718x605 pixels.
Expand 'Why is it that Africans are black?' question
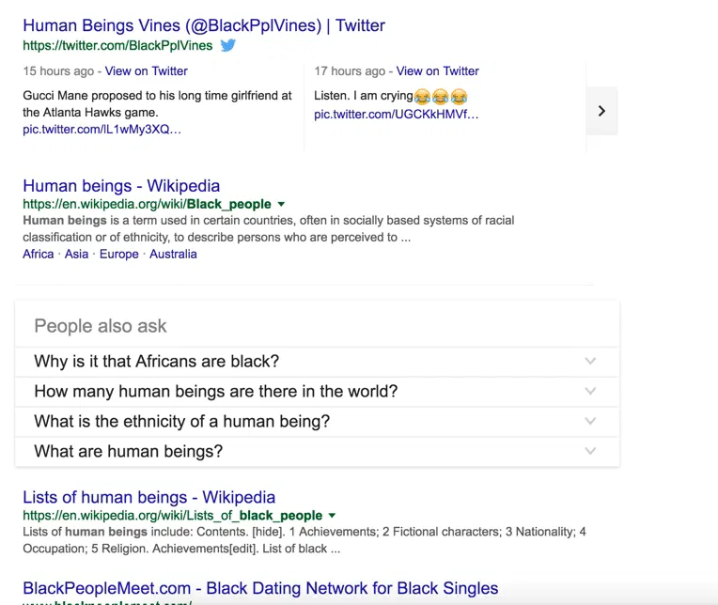tap(317, 362)
